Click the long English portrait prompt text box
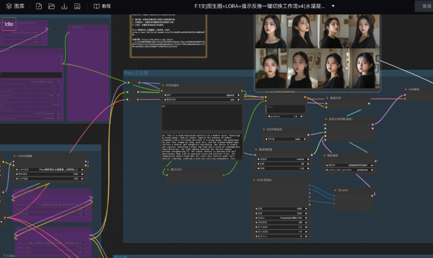Screen dimensions: 433x258 point(202,147)
